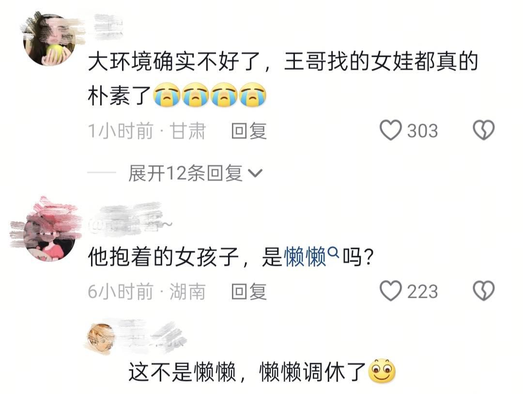Tap the smiley emoji in the reply
523x394 pixels.
382,371
